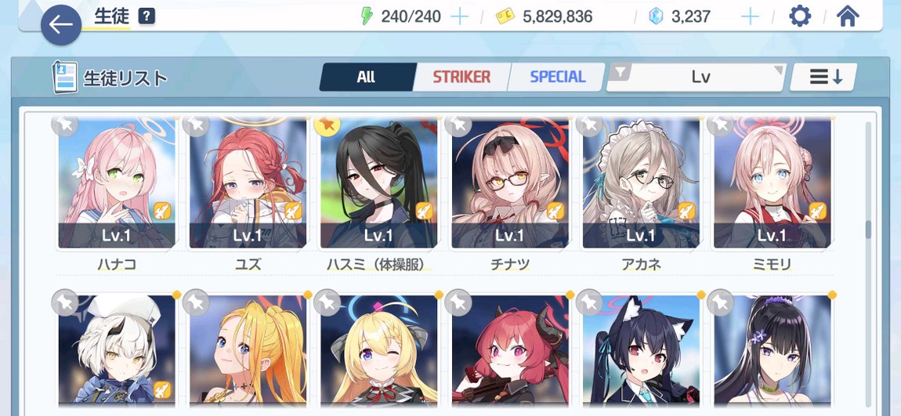The height and width of the screenshot is (416, 901).
Task: Open settings via the gear icon
Action: coord(799,16)
